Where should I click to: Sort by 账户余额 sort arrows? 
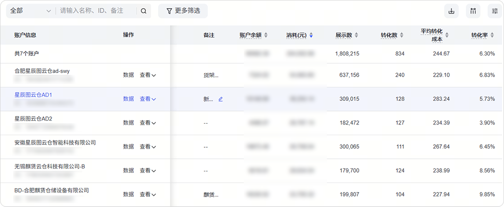[266, 35]
